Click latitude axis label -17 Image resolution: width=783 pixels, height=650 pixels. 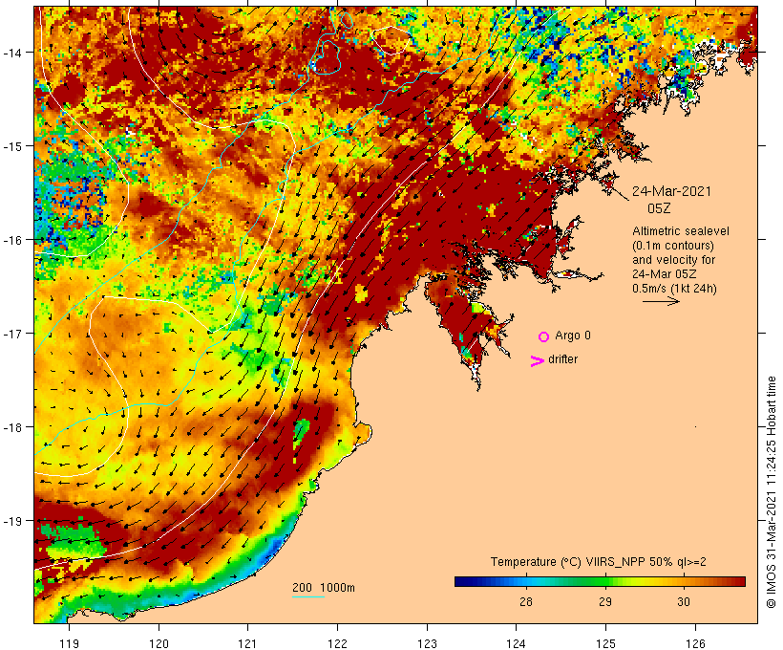click(x=11, y=333)
